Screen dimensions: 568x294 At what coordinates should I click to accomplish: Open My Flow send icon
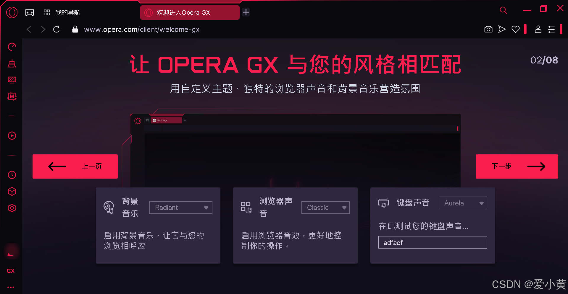click(x=502, y=29)
